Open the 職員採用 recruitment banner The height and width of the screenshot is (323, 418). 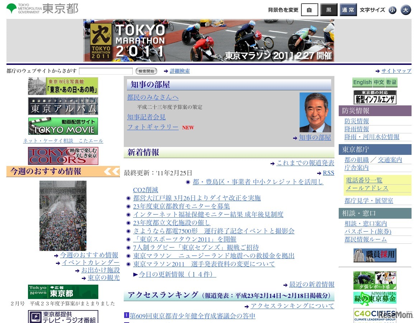[x=375, y=255]
